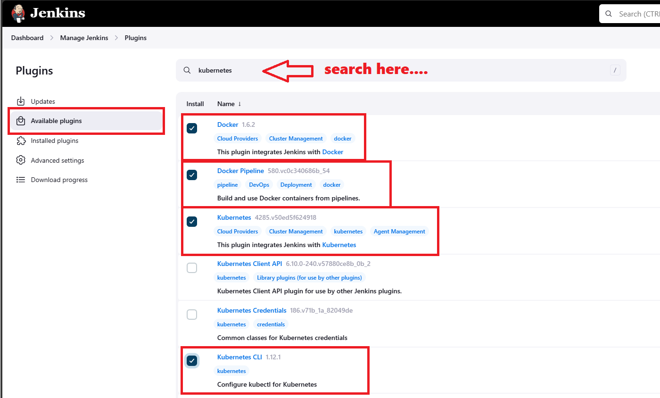
Task: Open the Docker plugin name link
Action: coord(228,124)
